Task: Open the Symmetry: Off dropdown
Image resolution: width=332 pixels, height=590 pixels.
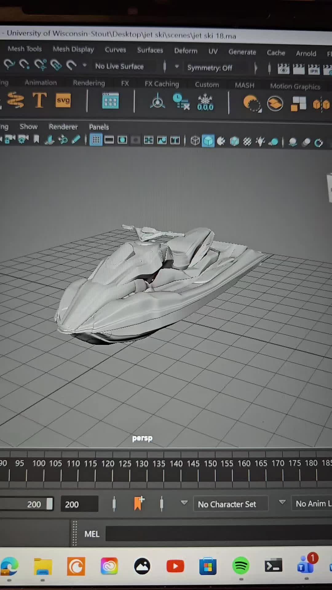Action: pos(210,68)
